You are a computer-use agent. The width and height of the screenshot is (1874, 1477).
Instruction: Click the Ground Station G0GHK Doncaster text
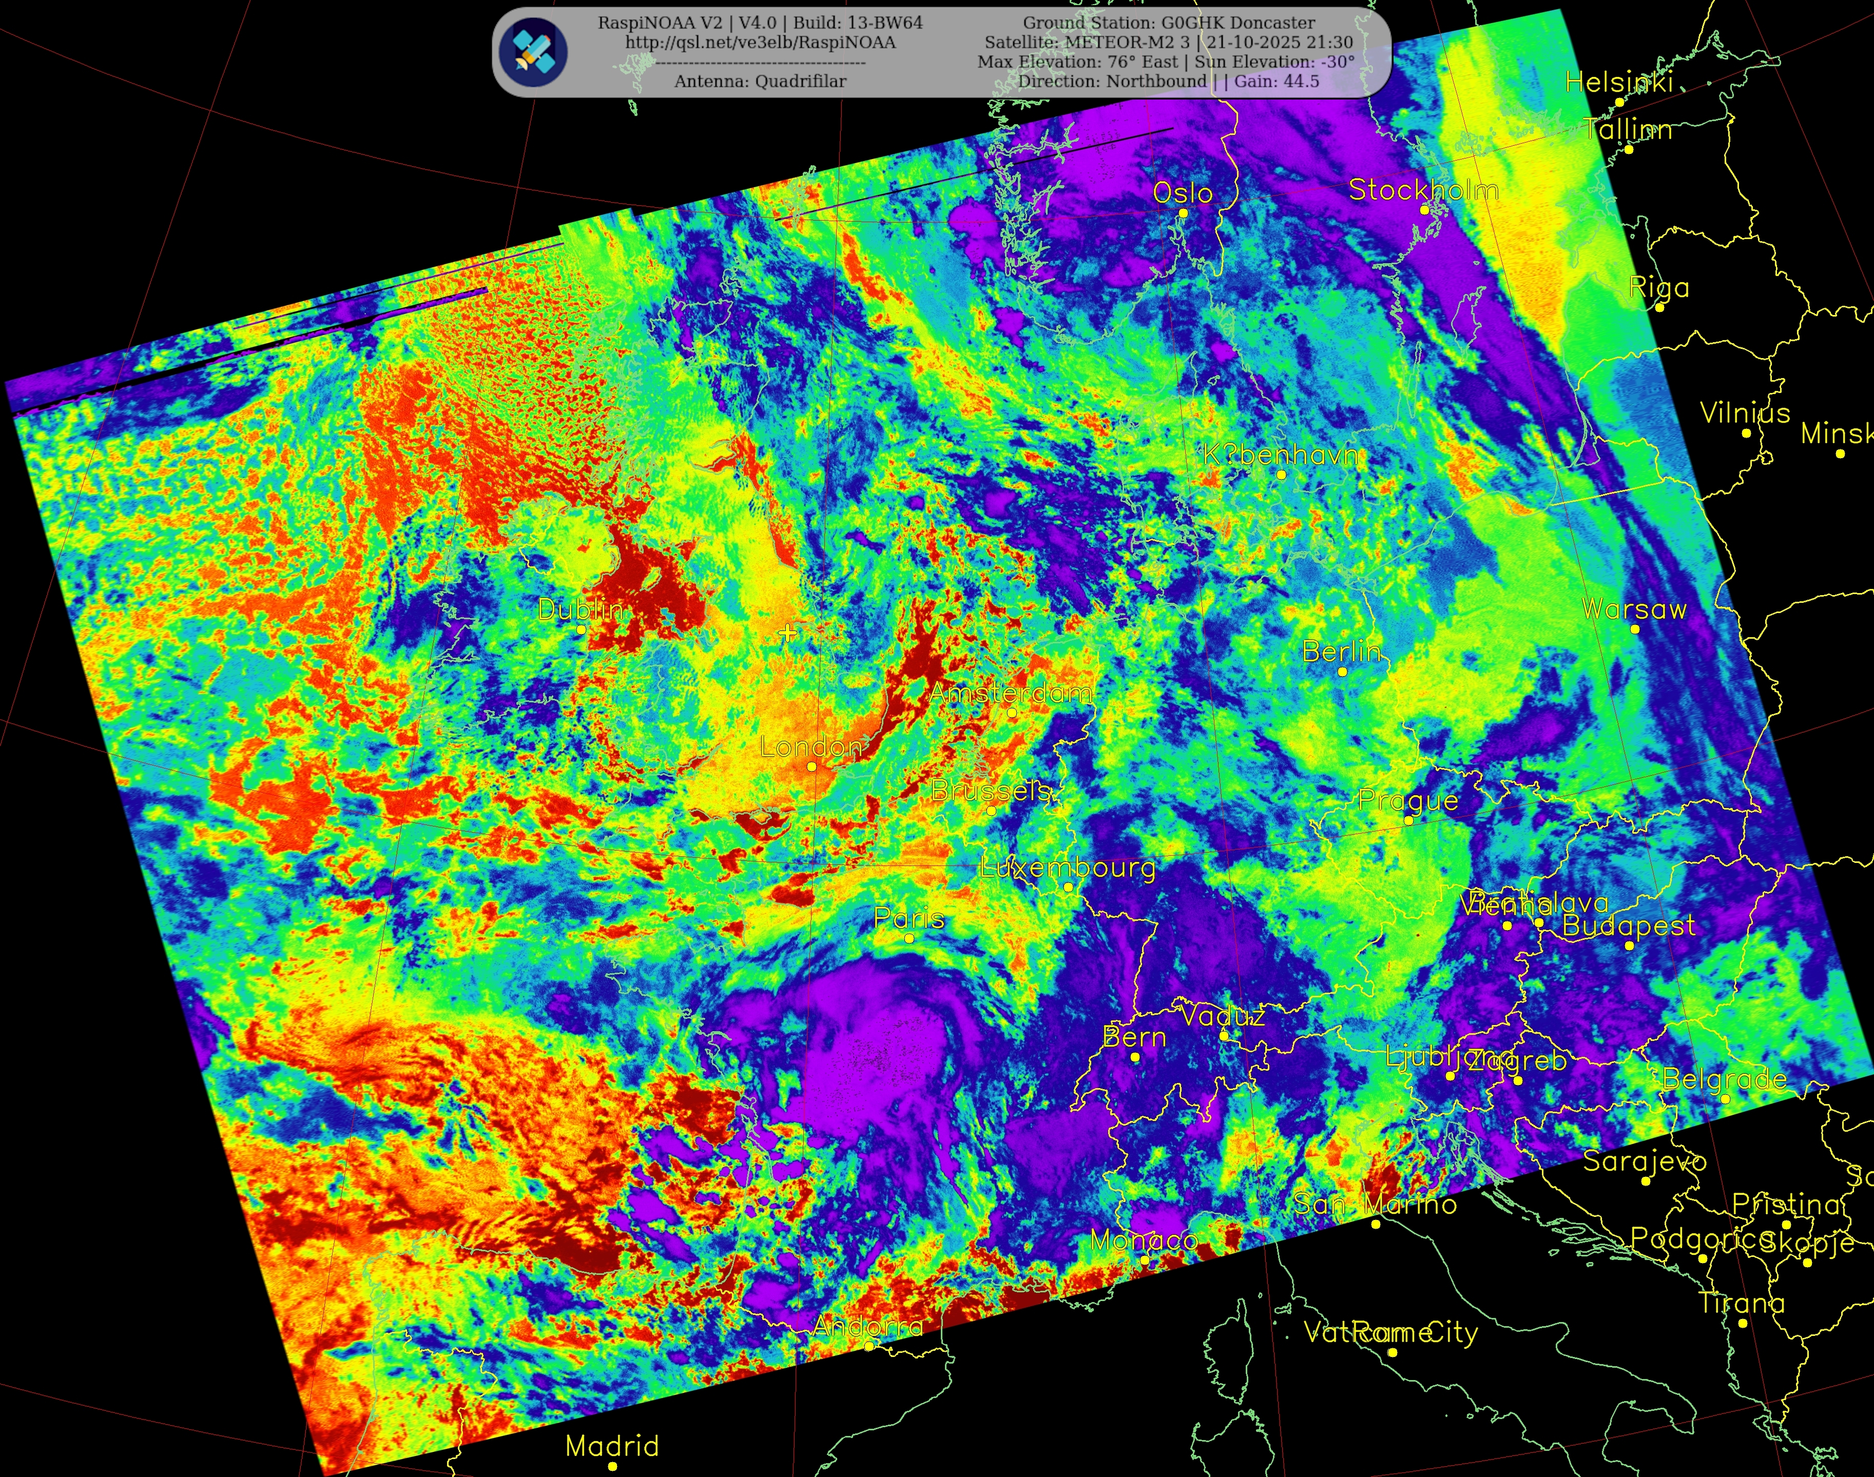coord(1169,23)
